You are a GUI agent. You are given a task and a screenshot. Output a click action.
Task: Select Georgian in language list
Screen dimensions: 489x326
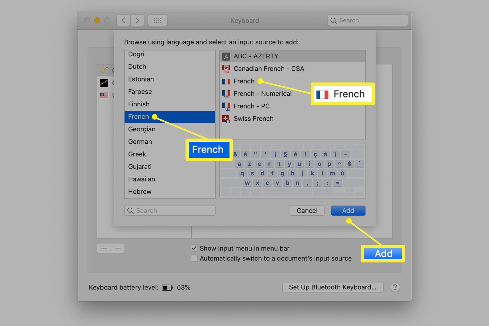[x=170, y=129]
